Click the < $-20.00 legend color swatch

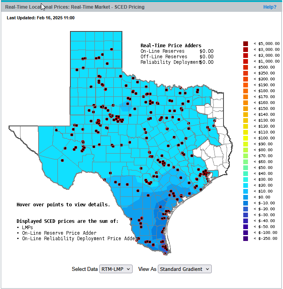pos(246,209)
